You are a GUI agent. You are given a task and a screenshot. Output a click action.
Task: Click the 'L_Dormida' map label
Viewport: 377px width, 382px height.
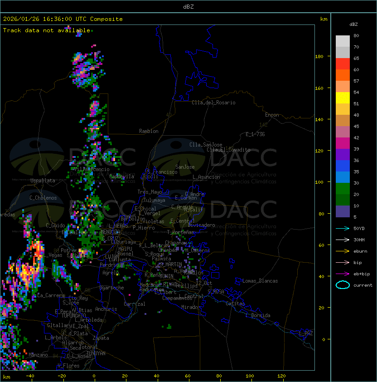coord(258,315)
